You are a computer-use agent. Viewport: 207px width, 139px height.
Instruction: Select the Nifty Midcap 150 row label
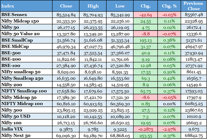pos(20,21)
